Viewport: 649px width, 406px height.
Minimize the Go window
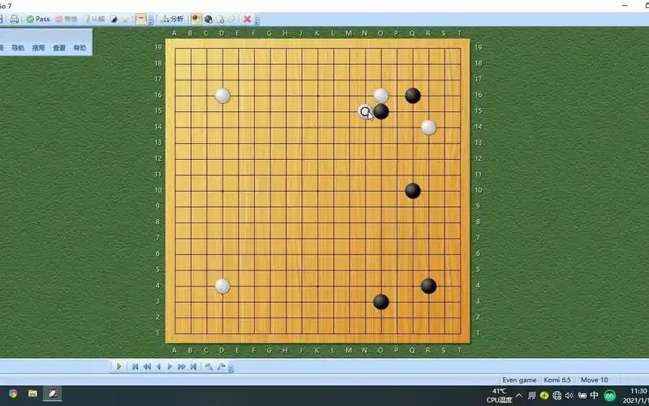625,6
